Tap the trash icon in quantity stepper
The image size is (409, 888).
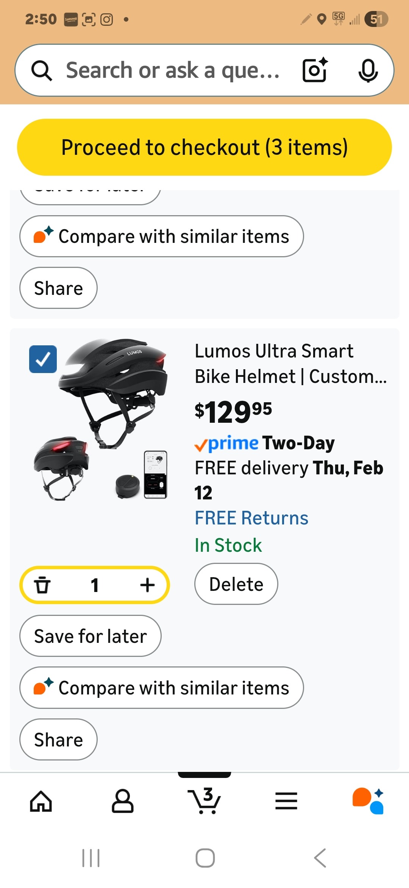click(x=42, y=585)
